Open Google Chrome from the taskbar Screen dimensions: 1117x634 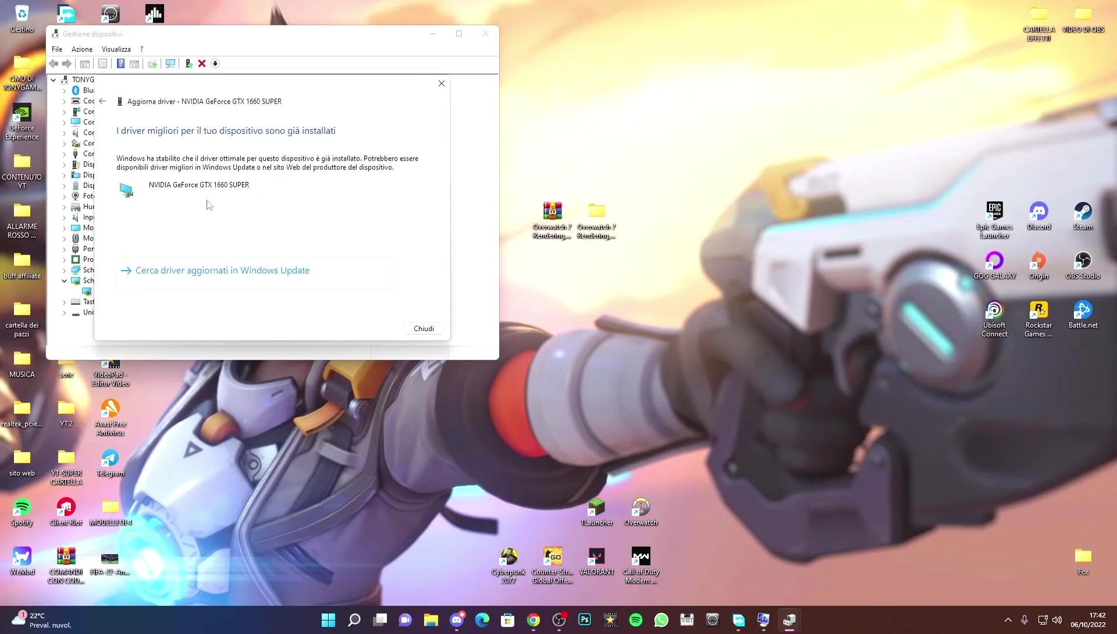(533, 620)
